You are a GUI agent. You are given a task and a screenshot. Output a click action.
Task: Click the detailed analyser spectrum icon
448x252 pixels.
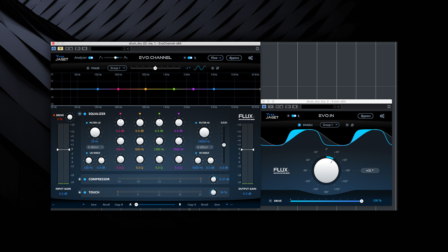pos(126,58)
